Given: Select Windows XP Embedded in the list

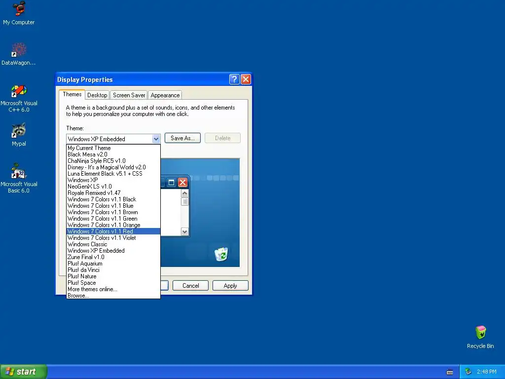Looking at the screenshot, I should point(113,251).
